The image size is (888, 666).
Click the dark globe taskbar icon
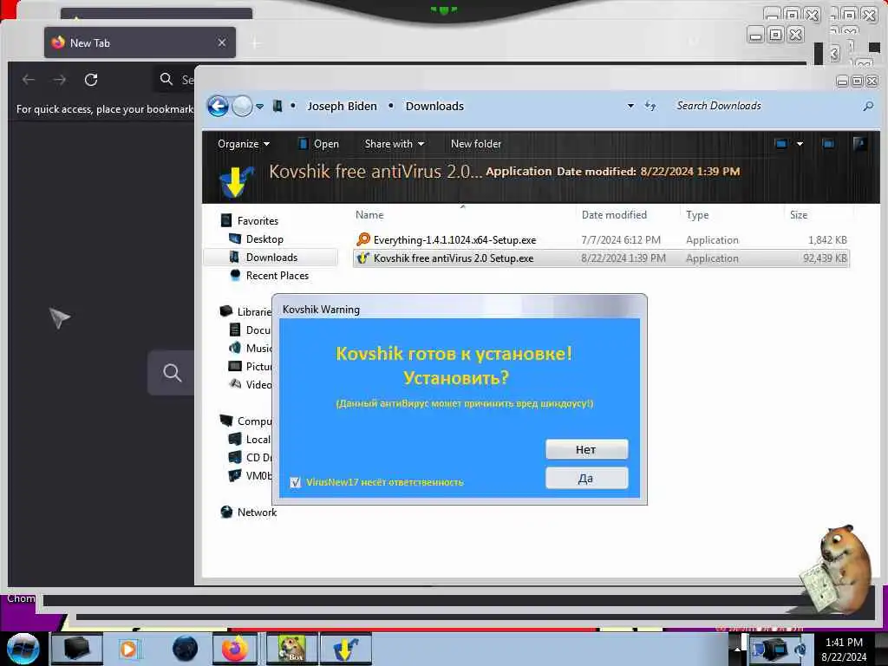coord(185,649)
